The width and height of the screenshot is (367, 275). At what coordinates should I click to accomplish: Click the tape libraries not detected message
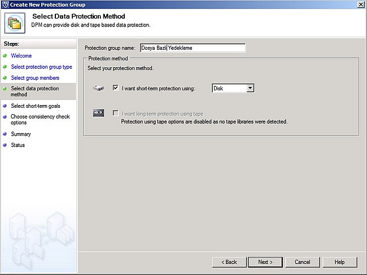point(204,122)
